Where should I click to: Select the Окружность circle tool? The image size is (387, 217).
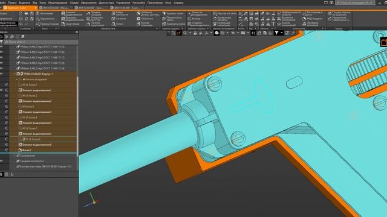pos(45,19)
